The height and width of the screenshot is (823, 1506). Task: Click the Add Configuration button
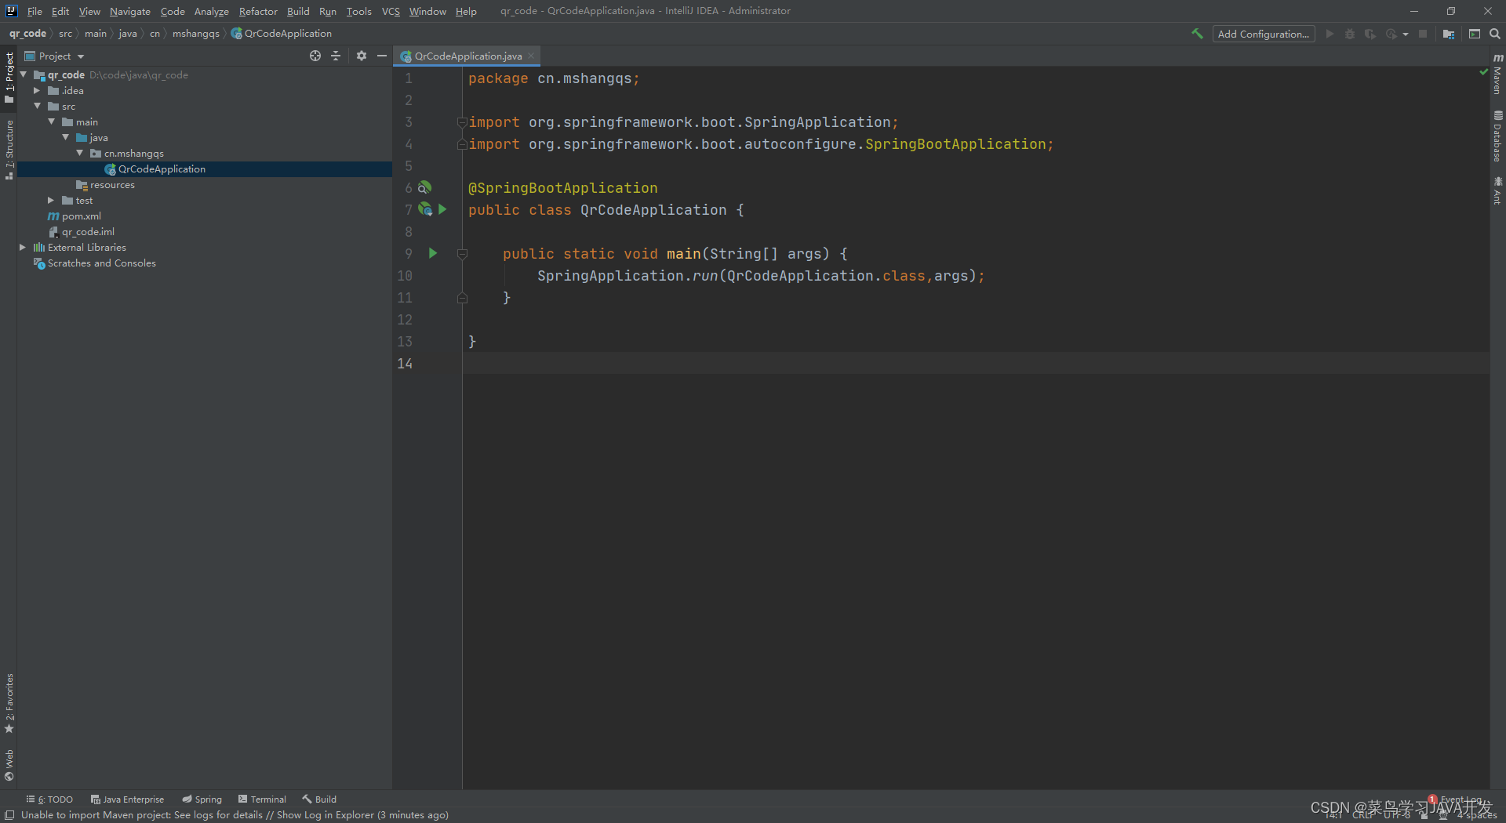coord(1263,34)
